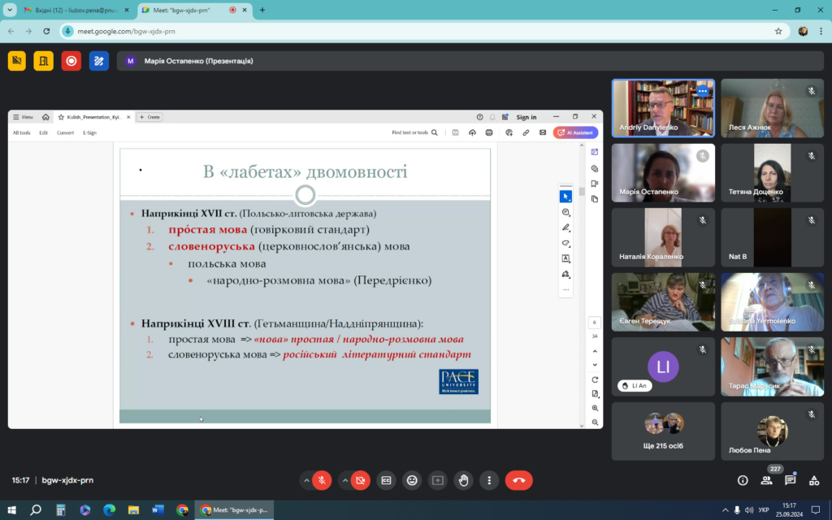832x520 pixels.
Task: Open more options three-dot menu
Action: coord(488,480)
